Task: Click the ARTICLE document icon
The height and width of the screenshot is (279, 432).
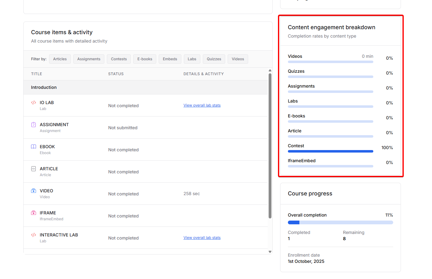Action: (x=34, y=169)
